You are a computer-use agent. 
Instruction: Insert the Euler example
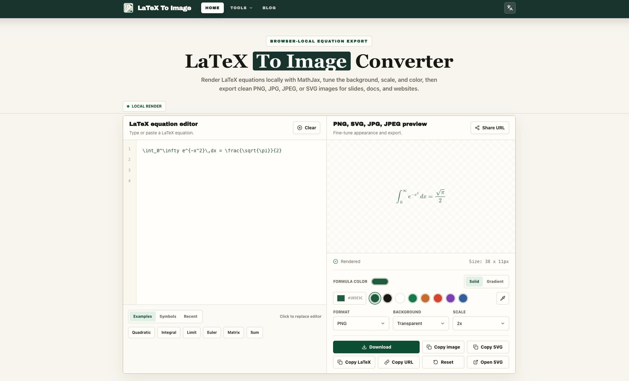(212, 333)
